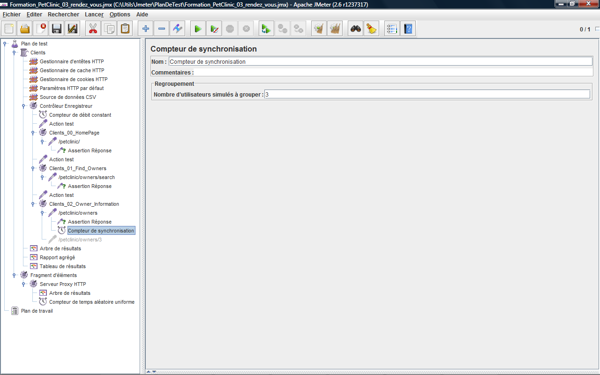Click the simulated users to group field

point(427,94)
